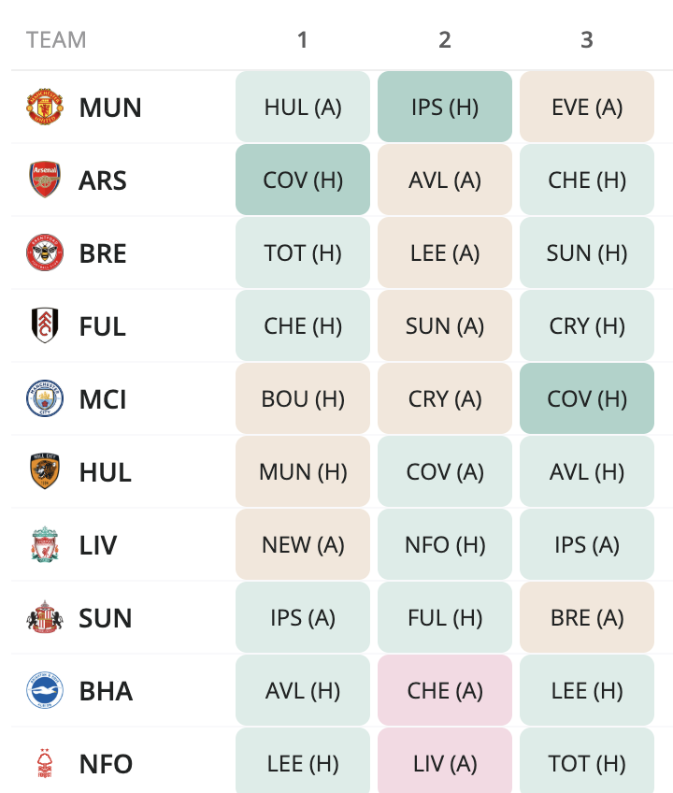
Task: Open ARS fixture COV (H)
Action: click(302, 180)
